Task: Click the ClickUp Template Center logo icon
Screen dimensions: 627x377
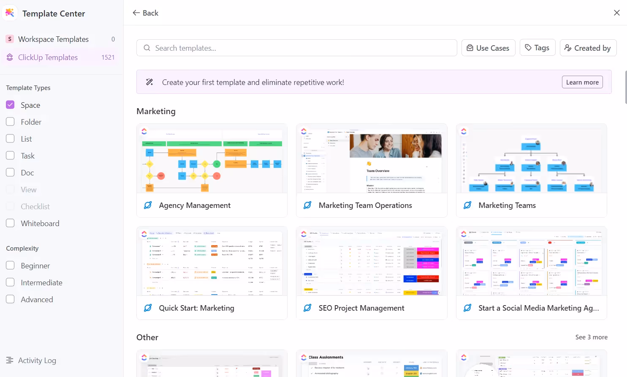Action: 10,12
